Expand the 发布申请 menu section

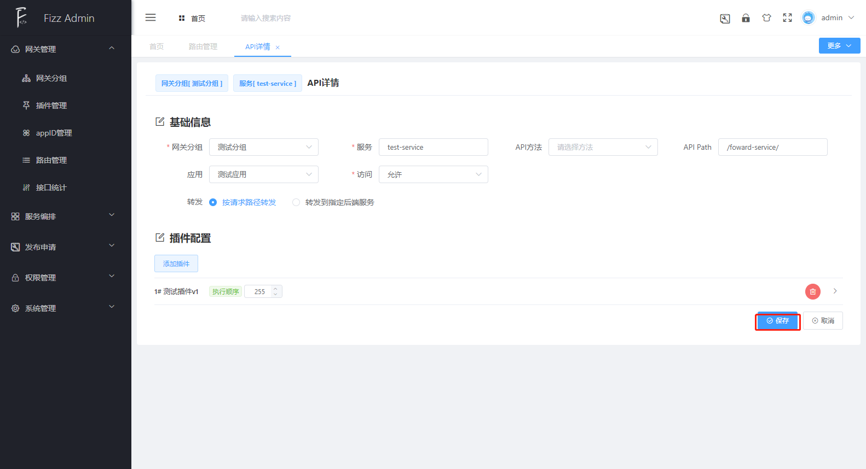pyautogui.click(x=112, y=246)
